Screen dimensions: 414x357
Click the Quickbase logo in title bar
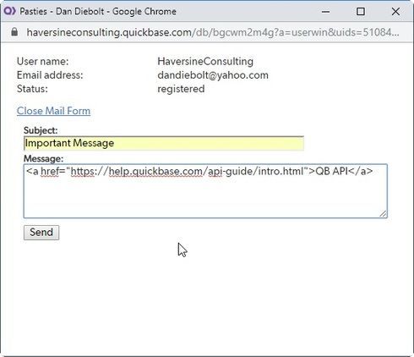[9, 11]
